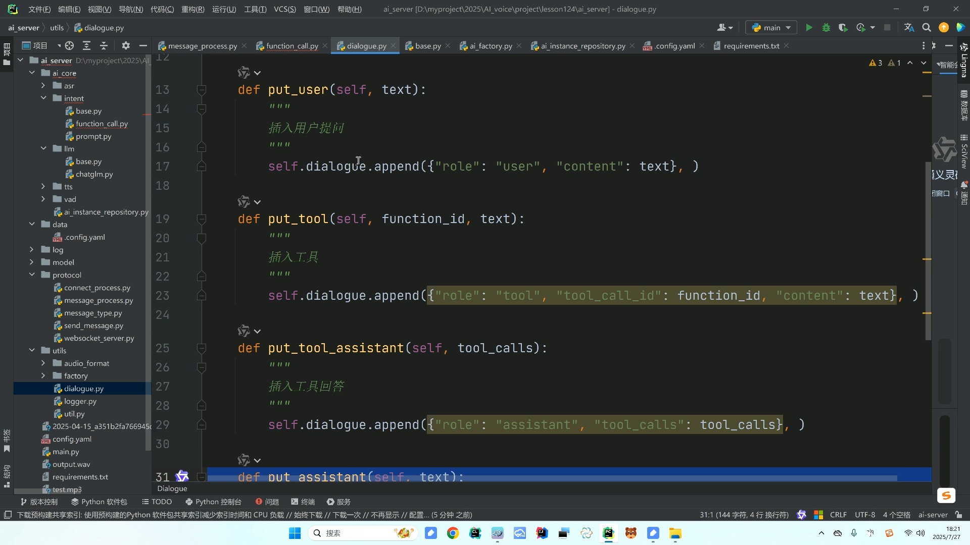Open Search Everywhere magnifier icon
The image size is (970, 545).
(x=927, y=28)
